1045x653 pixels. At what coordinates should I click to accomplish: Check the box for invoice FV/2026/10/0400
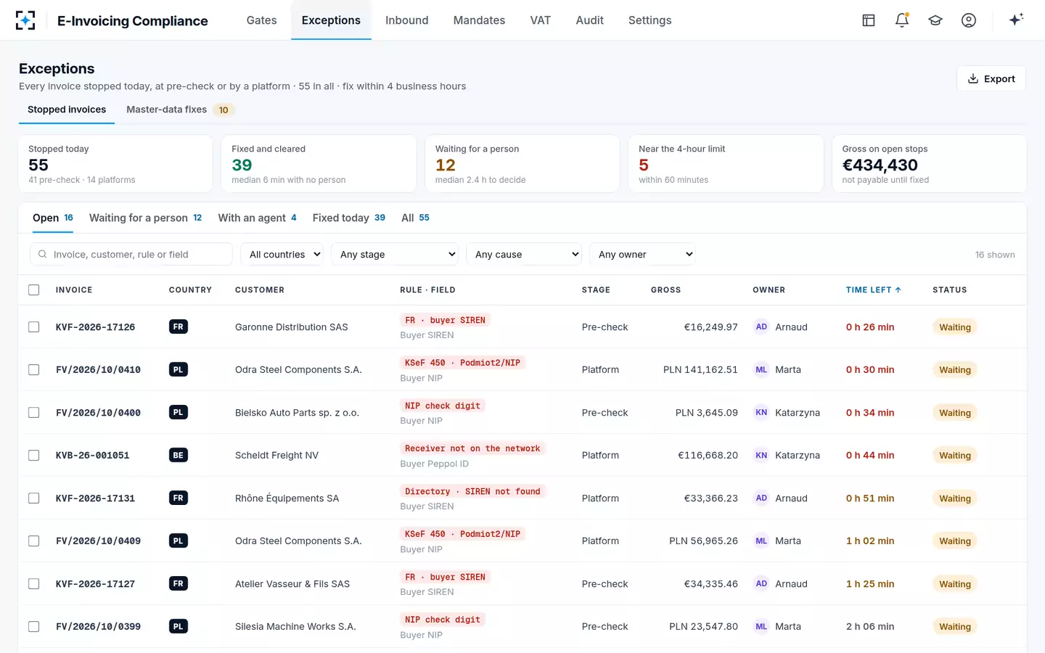(x=34, y=412)
